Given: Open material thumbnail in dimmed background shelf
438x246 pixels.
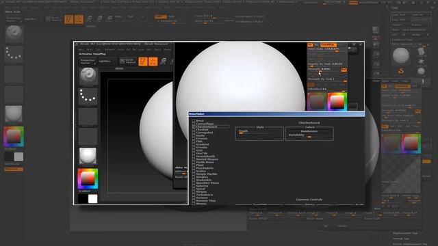Looking at the screenshot, I should pyautogui.click(x=14, y=113).
